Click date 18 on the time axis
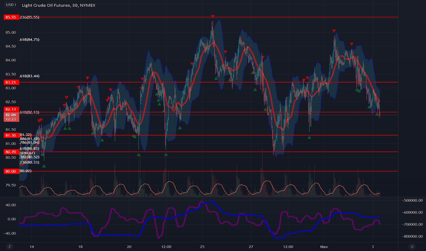Image resolution: width=426 pixels, height=251 pixels. click(x=80, y=246)
